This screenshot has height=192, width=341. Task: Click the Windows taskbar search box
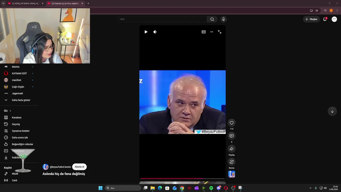[x=123, y=188]
